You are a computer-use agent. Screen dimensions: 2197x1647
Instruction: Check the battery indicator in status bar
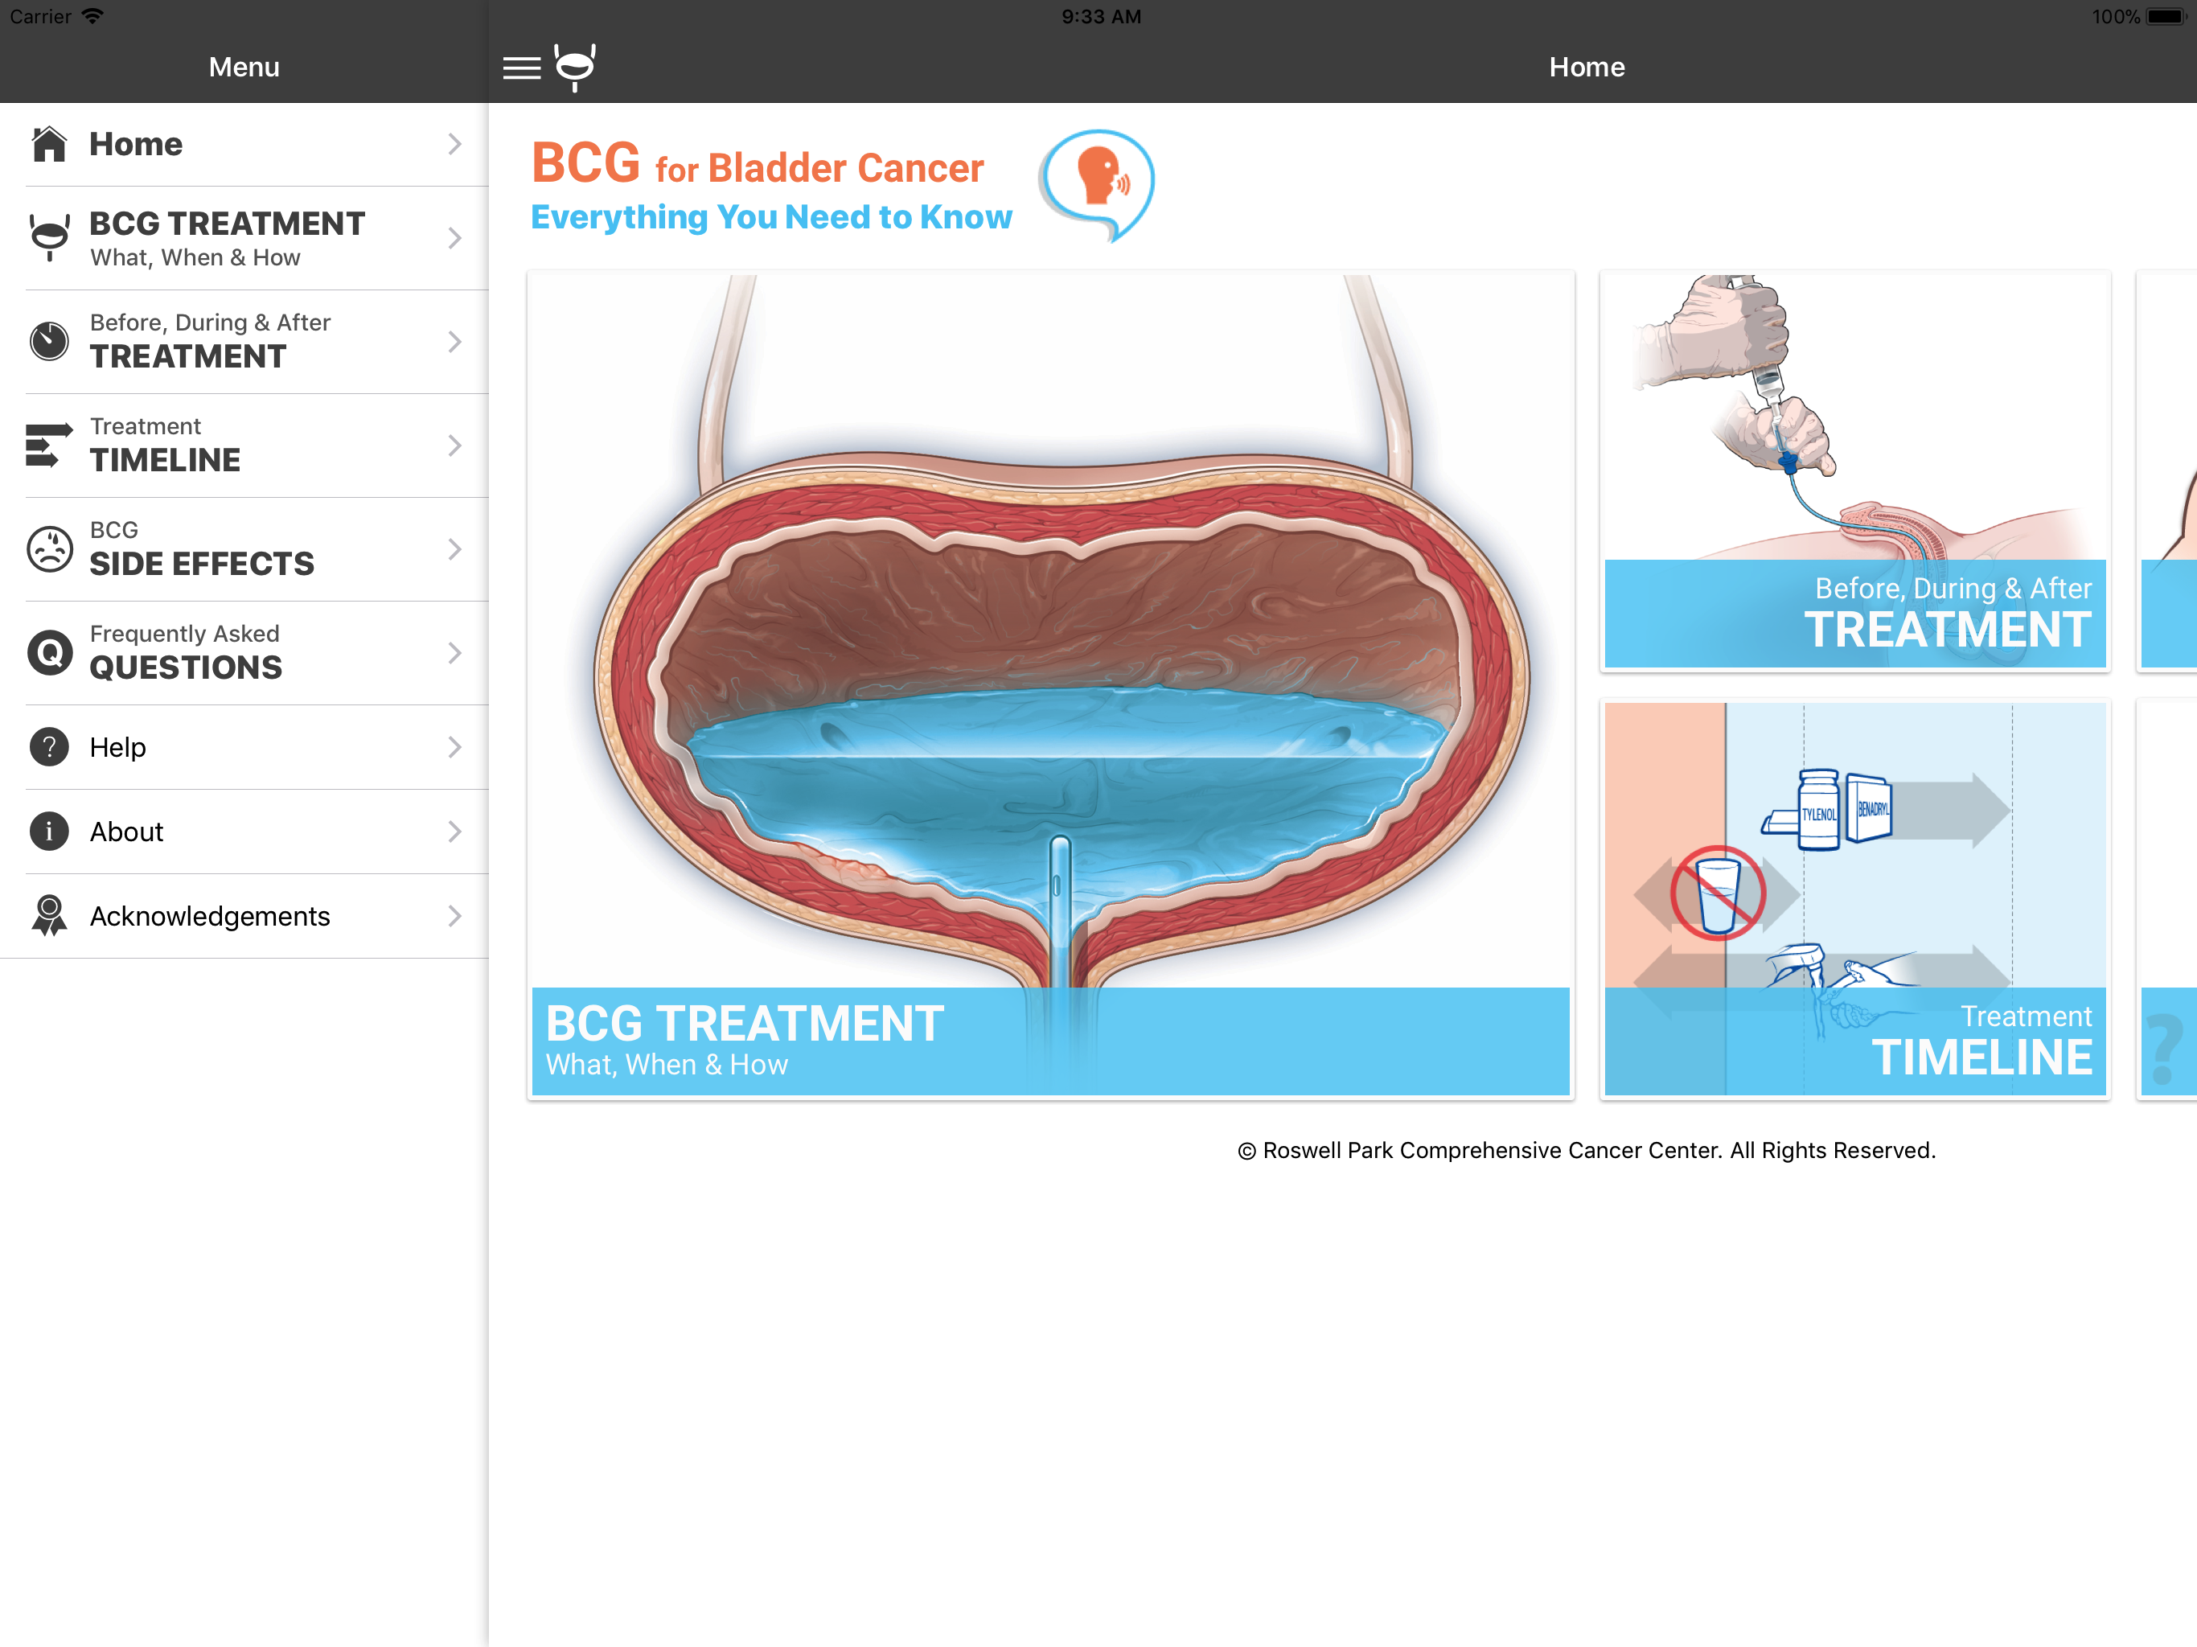[x=2166, y=17]
